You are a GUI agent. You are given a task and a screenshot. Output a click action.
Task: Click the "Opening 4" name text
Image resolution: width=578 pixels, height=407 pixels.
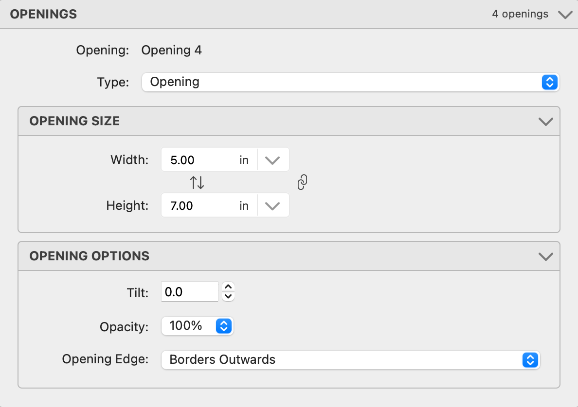[171, 50]
